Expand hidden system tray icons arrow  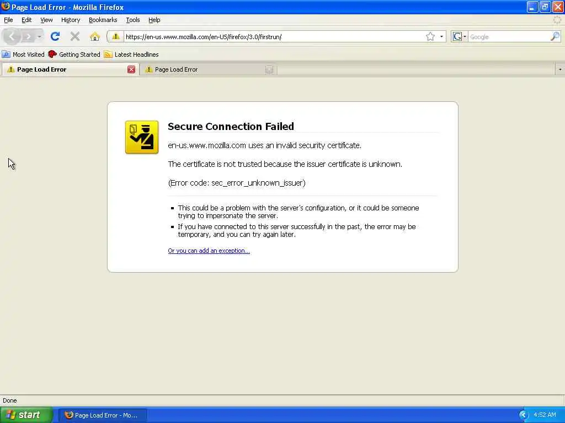[524, 415]
